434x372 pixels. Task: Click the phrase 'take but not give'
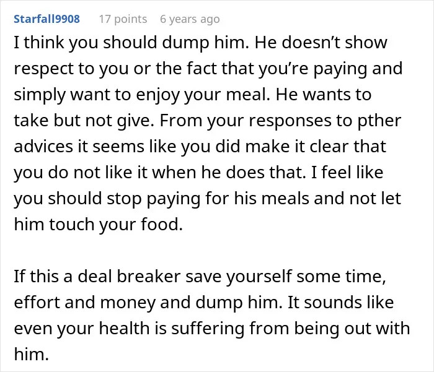pos(84,121)
